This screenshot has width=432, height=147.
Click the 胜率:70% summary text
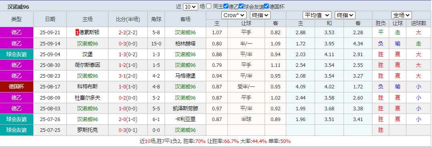[195, 141]
